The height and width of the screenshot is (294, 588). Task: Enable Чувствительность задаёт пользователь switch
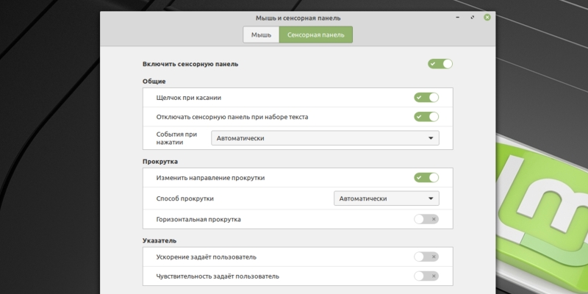click(x=426, y=276)
